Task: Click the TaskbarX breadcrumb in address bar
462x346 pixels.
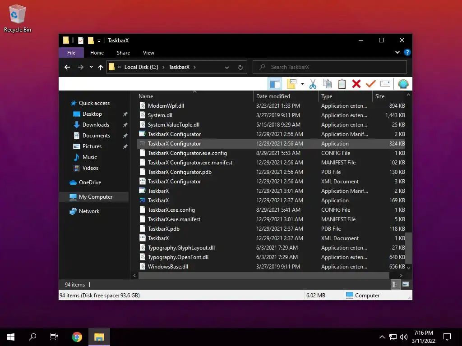Action: [179, 67]
